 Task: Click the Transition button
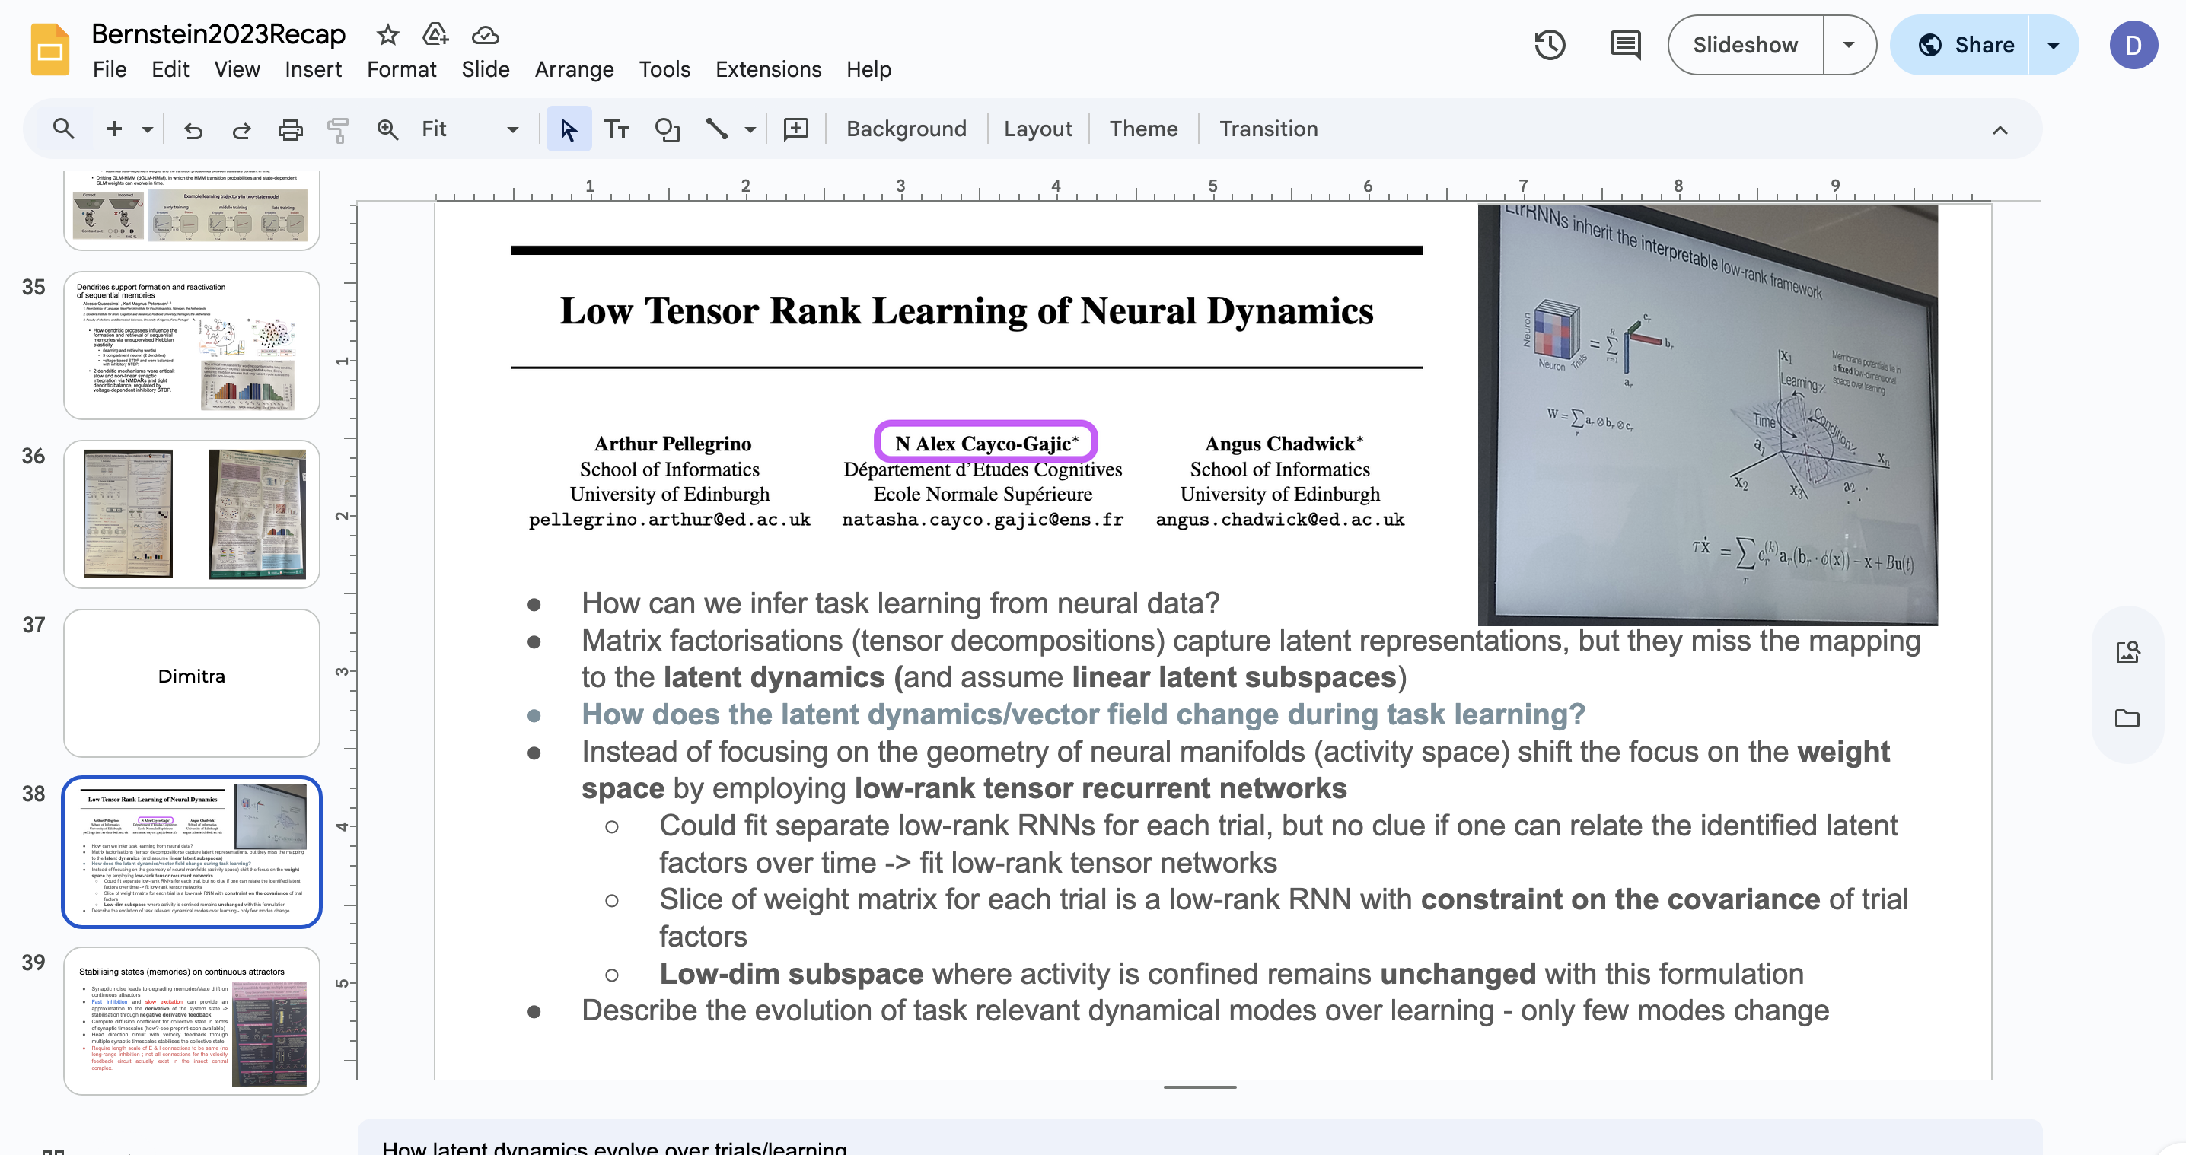point(1268,129)
